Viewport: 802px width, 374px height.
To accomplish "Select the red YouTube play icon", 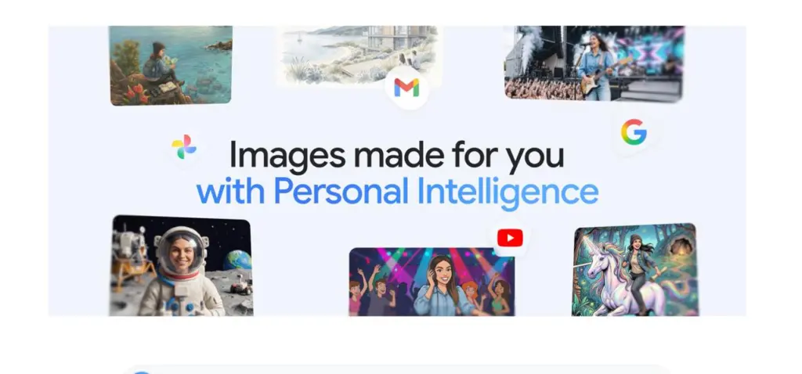I will 510,238.
